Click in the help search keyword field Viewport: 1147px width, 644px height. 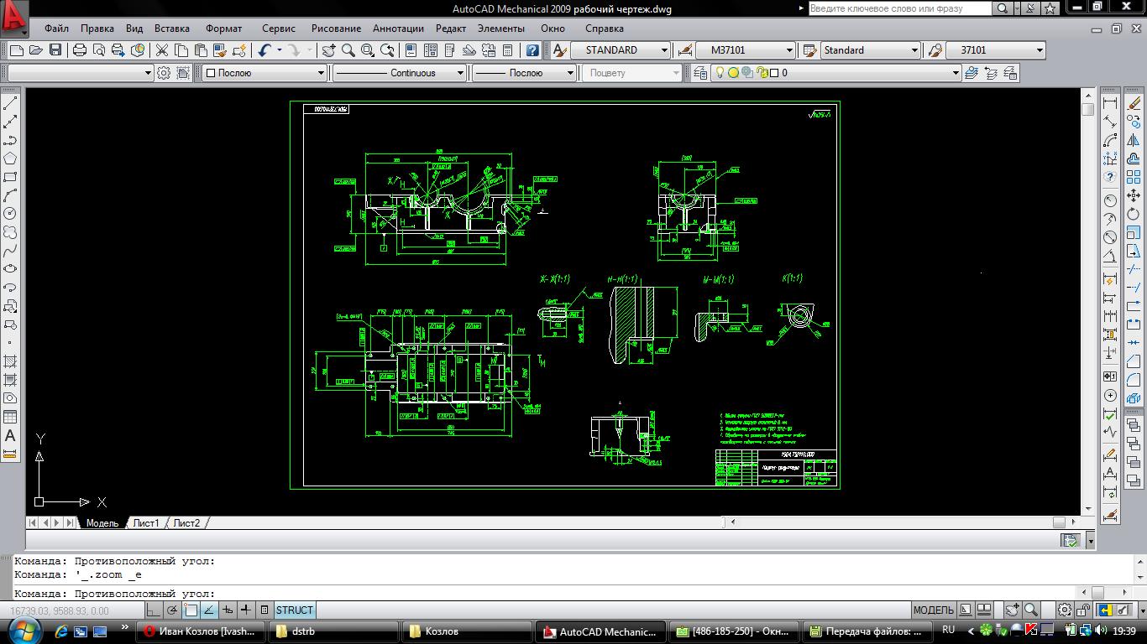click(x=899, y=8)
